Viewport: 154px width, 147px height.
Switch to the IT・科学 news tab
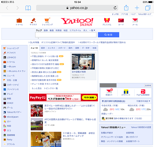(x=86, y=48)
